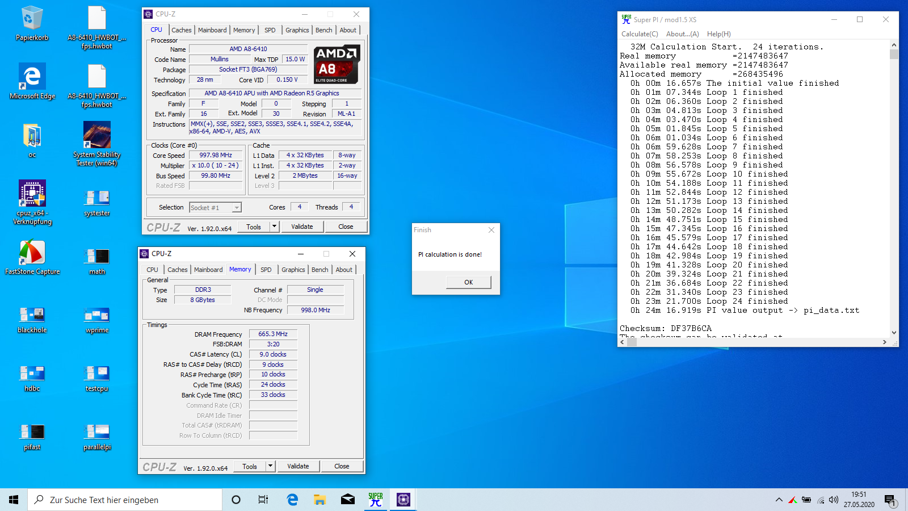
Task: Switch to Caches tab in upper CPU-Z
Action: click(x=182, y=30)
